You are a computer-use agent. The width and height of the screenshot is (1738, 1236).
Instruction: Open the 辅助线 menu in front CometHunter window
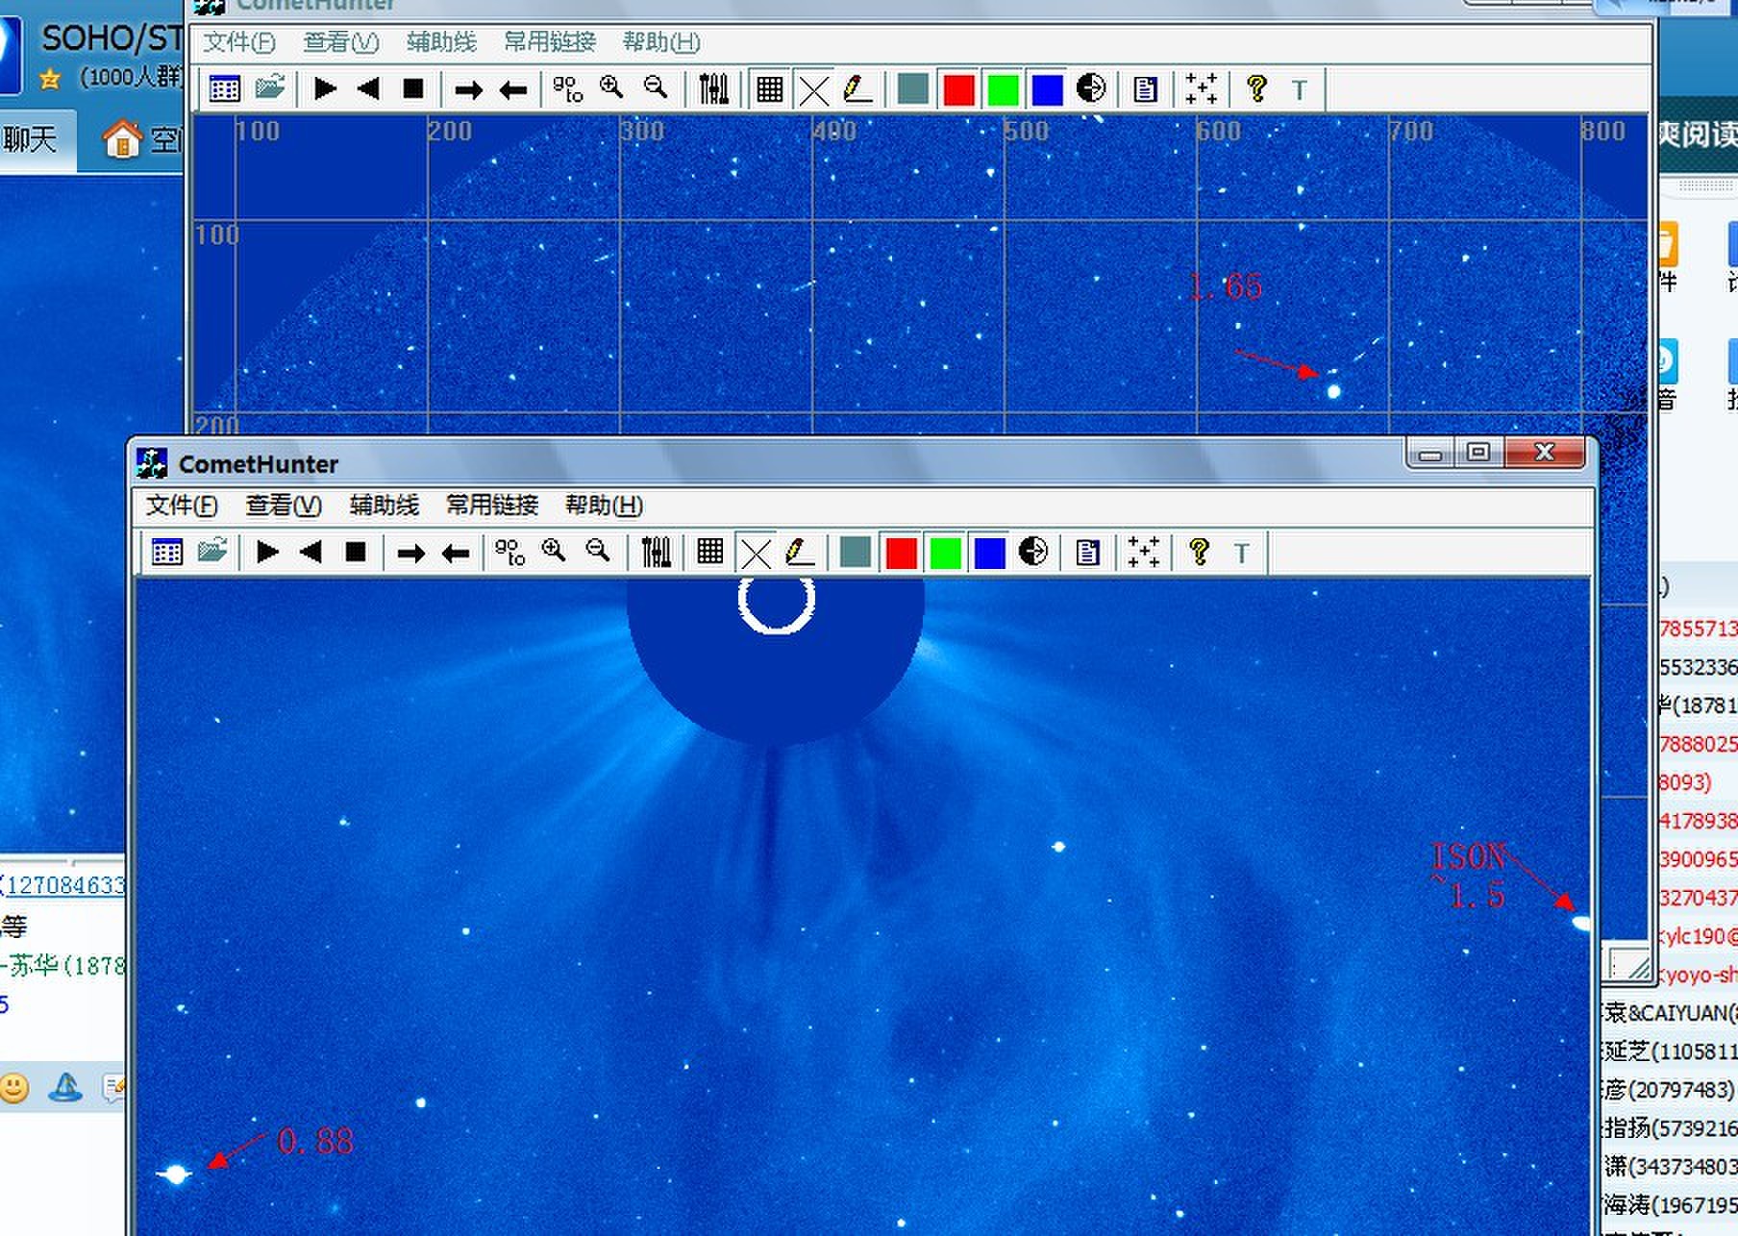(x=385, y=506)
